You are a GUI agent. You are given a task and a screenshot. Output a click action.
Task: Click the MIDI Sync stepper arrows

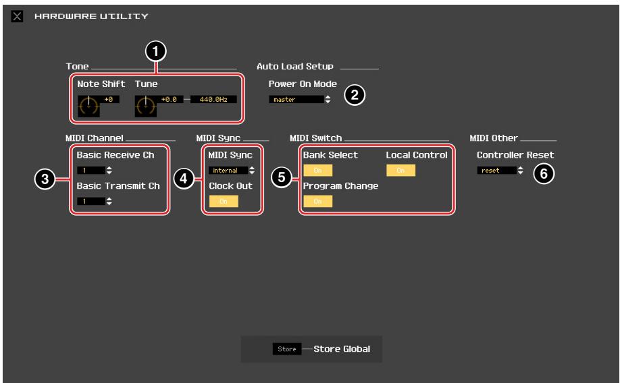[252, 170]
